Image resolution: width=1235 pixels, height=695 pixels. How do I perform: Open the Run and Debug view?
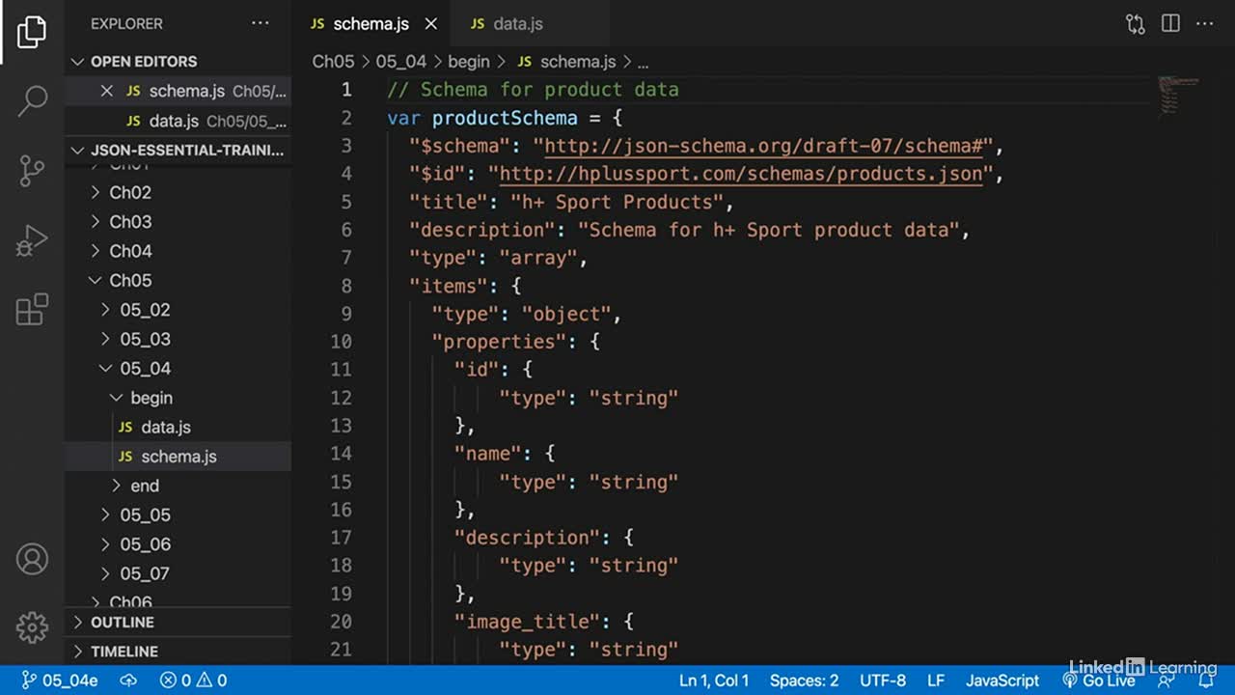(x=32, y=240)
